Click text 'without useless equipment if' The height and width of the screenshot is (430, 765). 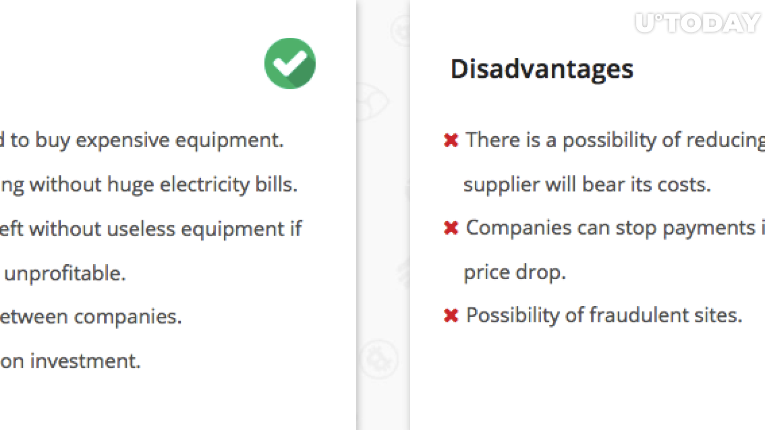click(165, 229)
